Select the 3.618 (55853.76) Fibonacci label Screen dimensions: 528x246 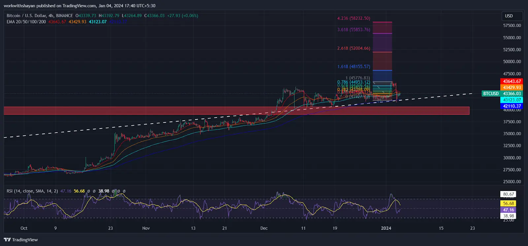pos(354,30)
